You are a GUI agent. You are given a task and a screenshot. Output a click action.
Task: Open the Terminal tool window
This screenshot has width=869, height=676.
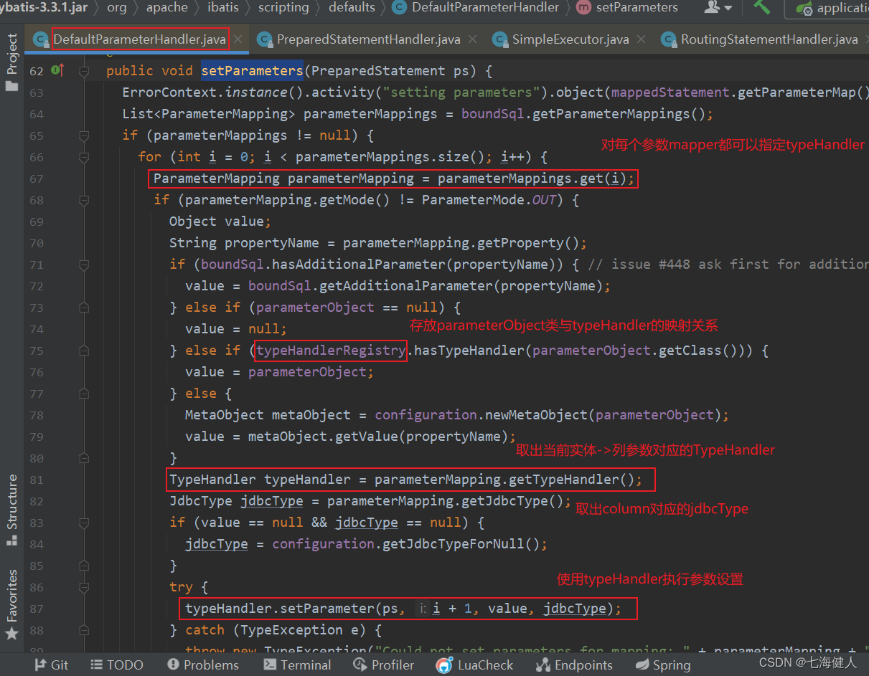click(x=297, y=665)
